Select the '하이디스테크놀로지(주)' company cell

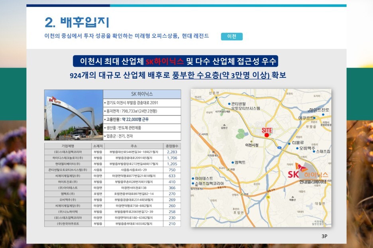(x=68, y=158)
